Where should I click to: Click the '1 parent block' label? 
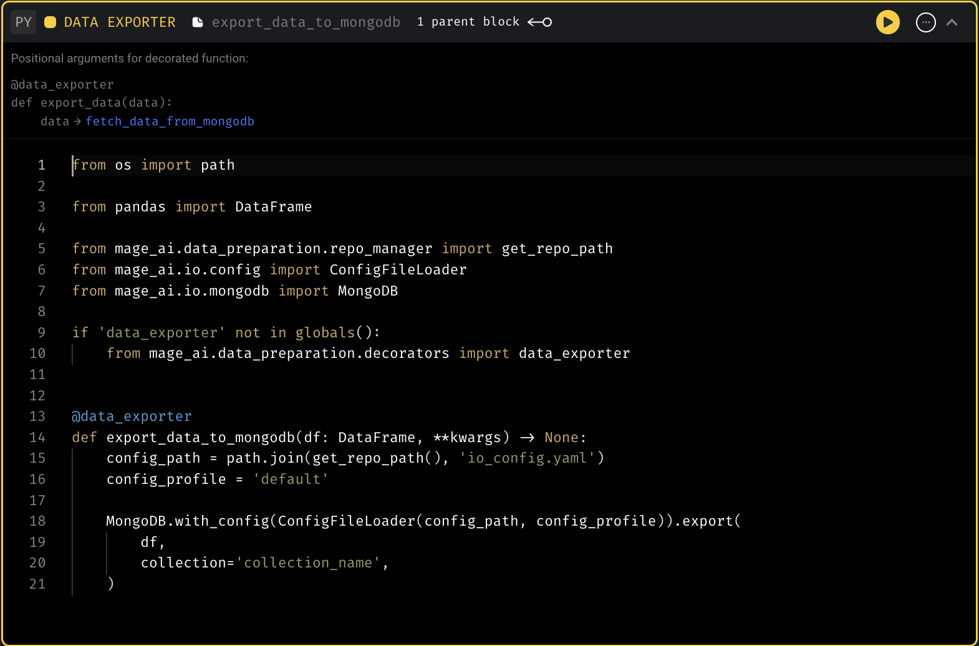tap(468, 22)
